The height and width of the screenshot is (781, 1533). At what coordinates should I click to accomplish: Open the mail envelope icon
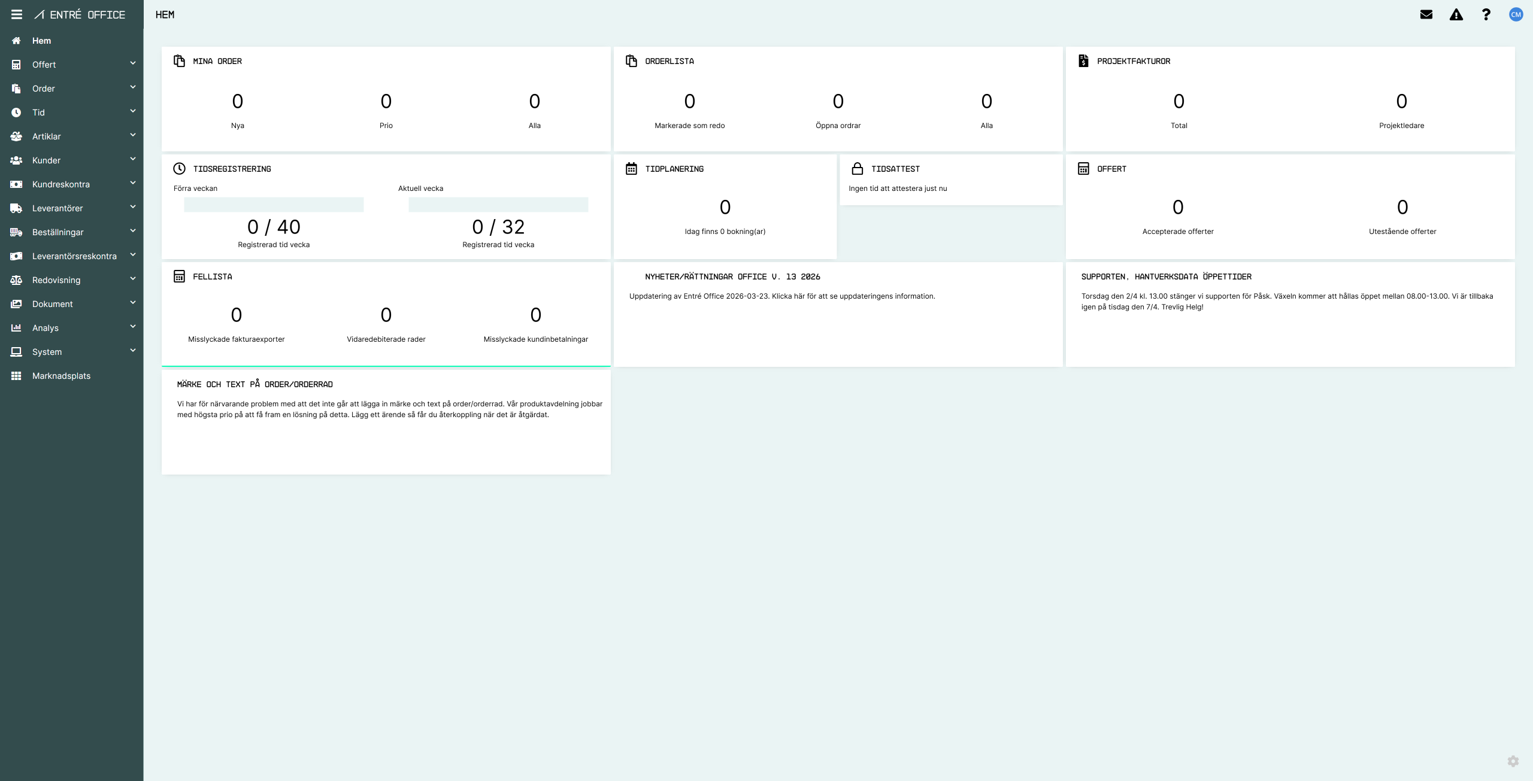[x=1426, y=14]
